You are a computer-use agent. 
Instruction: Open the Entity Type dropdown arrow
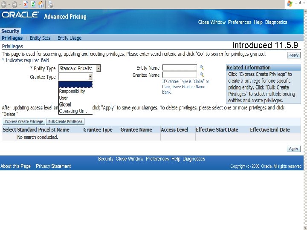click(98, 68)
